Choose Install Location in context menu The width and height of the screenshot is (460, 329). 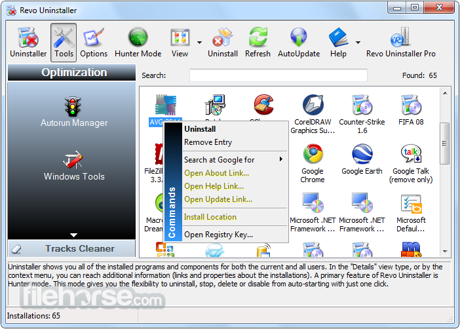click(235, 217)
